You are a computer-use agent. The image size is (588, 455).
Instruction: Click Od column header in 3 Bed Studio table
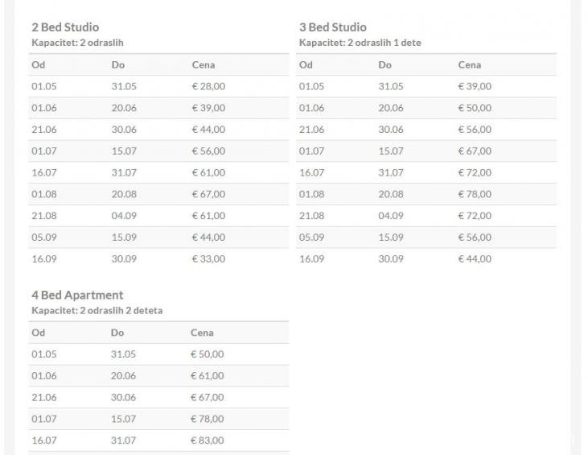tap(306, 65)
